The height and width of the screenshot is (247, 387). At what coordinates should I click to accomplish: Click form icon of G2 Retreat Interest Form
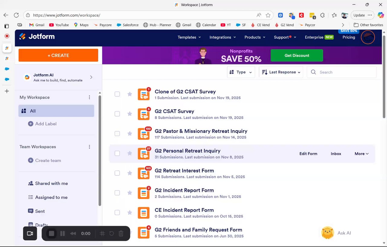pyautogui.click(x=144, y=173)
